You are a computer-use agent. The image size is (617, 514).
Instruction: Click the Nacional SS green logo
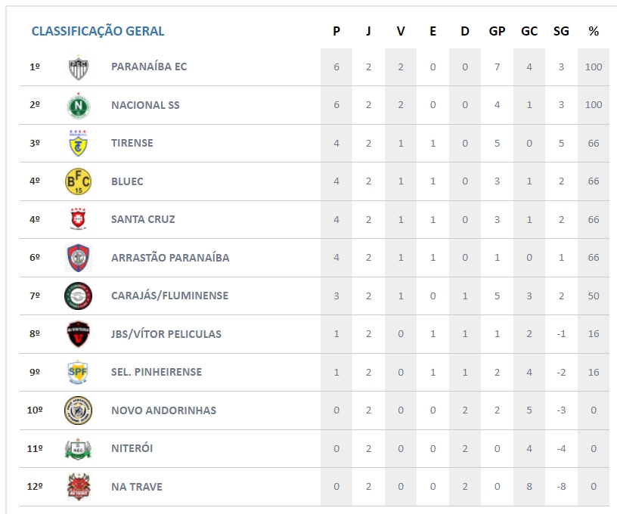tap(78, 105)
